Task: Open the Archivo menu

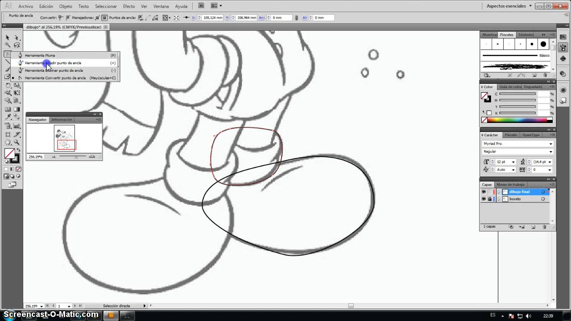Action: click(x=26, y=6)
